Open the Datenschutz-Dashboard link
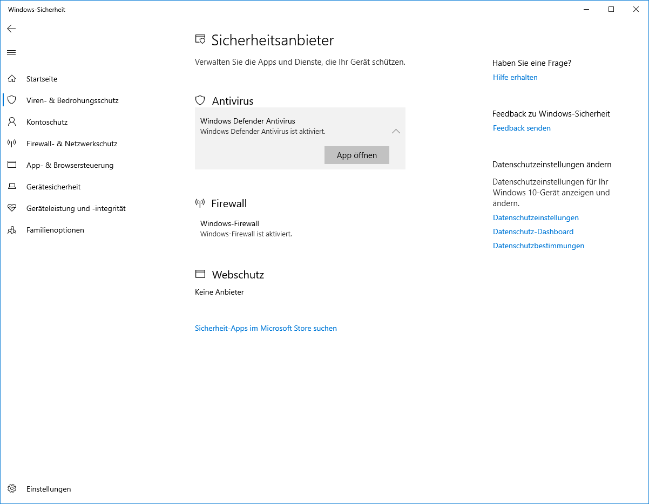649x504 pixels. click(533, 231)
